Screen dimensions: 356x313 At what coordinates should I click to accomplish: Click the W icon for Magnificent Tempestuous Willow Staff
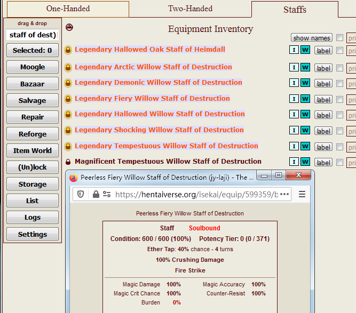(305, 162)
